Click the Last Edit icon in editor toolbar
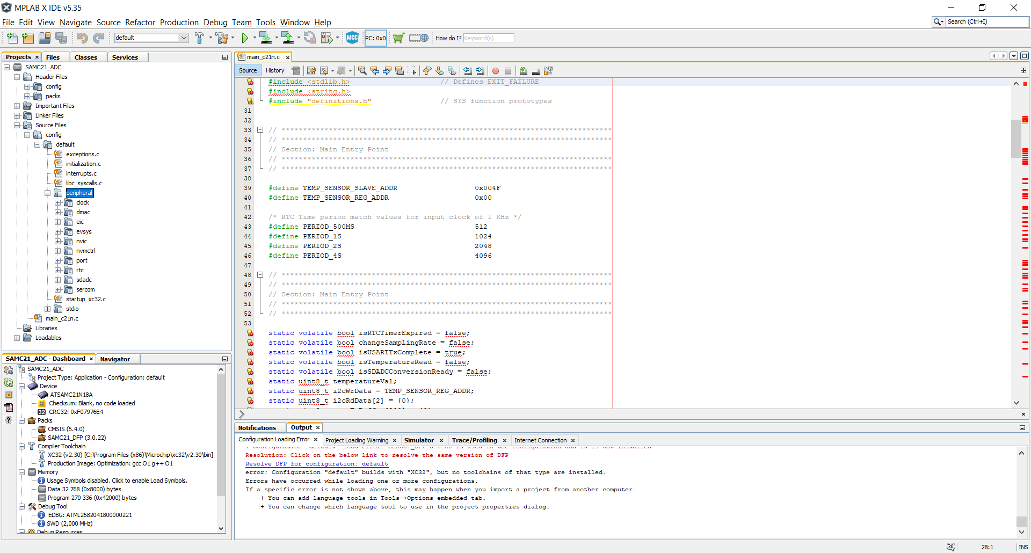Viewport: 1031px width, 553px height. (x=311, y=70)
